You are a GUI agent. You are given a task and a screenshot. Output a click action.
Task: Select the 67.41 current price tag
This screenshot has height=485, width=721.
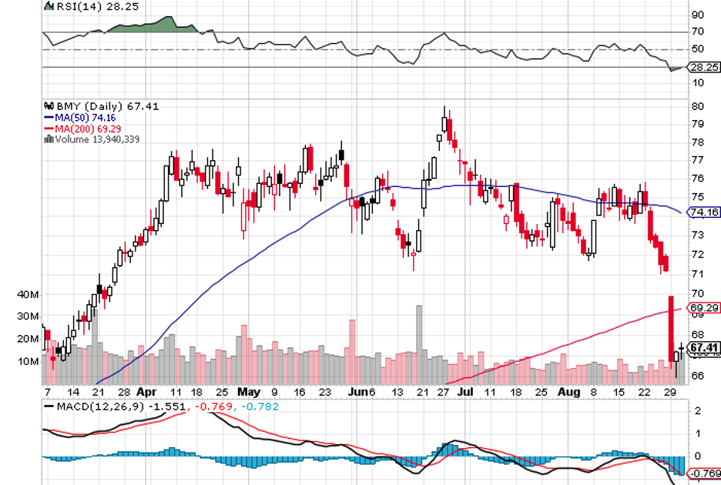(703, 348)
